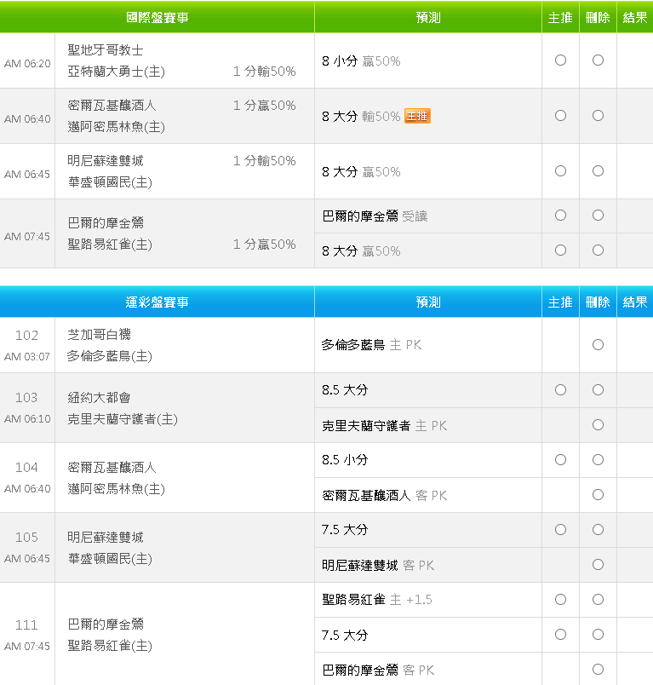This screenshot has height=685, width=653.
Task: Click team name 聖地牙哥教士
Action: click(106, 49)
